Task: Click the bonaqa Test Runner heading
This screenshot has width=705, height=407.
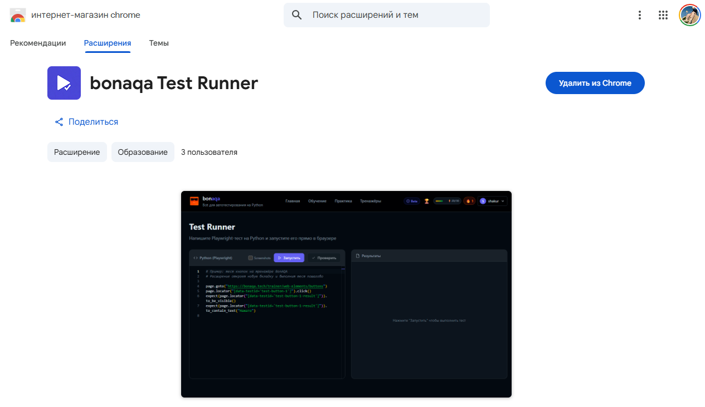Action: [174, 83]
